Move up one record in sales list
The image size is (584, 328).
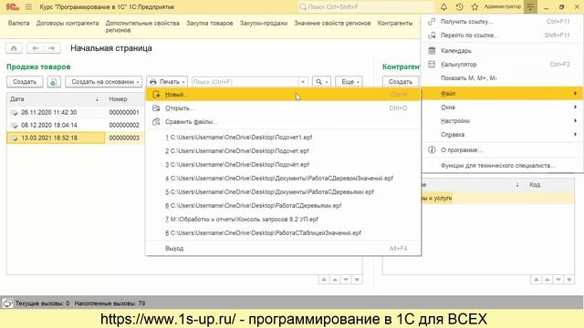click(x=335, y=280)
